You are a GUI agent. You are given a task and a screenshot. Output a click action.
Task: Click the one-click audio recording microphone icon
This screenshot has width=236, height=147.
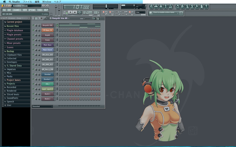click(x=196, y=6)
